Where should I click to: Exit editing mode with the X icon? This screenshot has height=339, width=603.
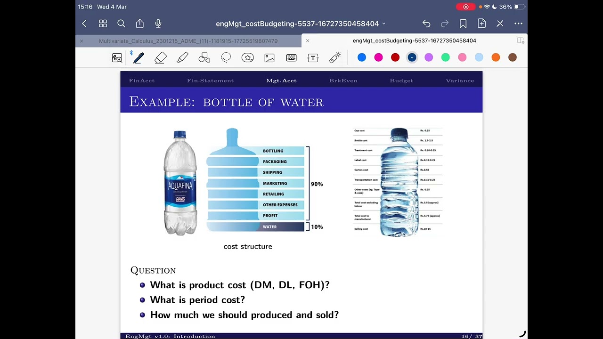pyautogui.click(x=500, y=24)
